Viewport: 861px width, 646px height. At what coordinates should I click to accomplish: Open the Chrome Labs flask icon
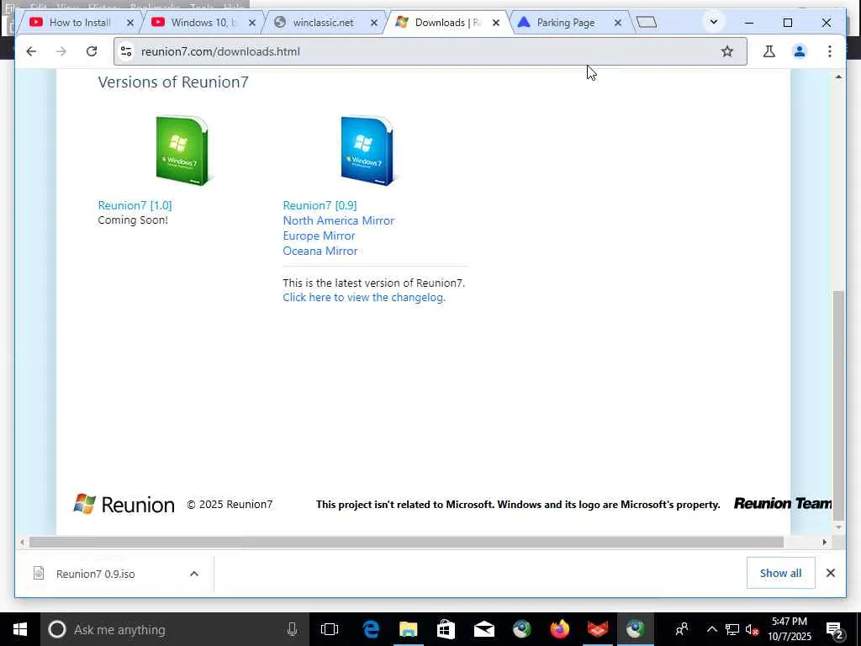(x=769, y=51)
